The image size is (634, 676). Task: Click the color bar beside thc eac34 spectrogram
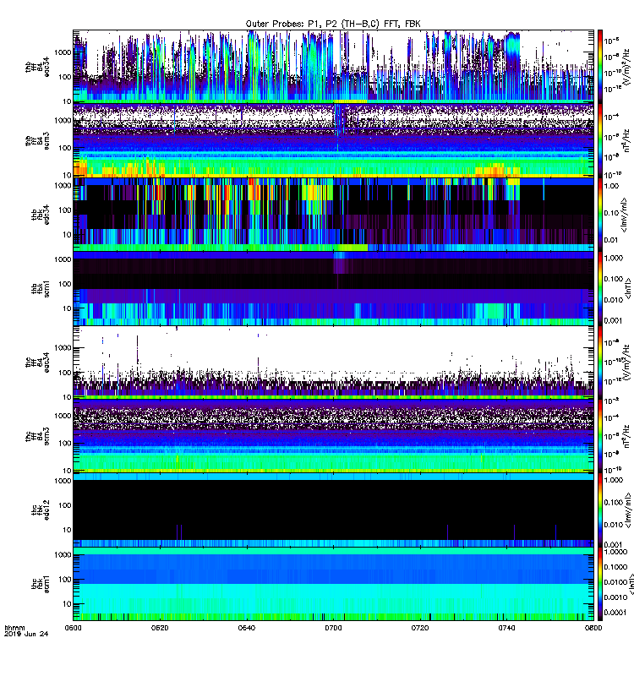click(x=600, y=363)
